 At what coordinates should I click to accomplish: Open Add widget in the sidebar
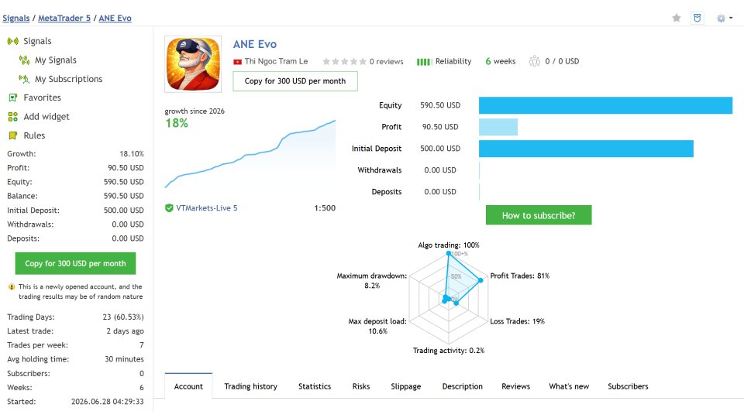46,117
